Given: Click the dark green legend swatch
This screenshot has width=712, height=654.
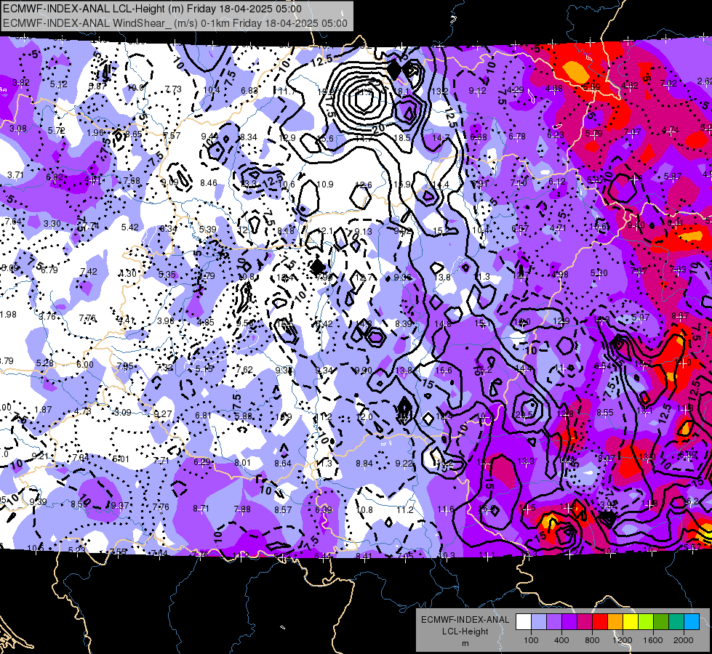Looking at the screenshot, I should click(661, 621).
